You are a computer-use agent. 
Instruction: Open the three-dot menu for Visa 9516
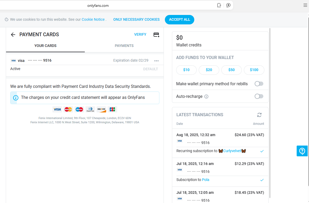(156, 61)
